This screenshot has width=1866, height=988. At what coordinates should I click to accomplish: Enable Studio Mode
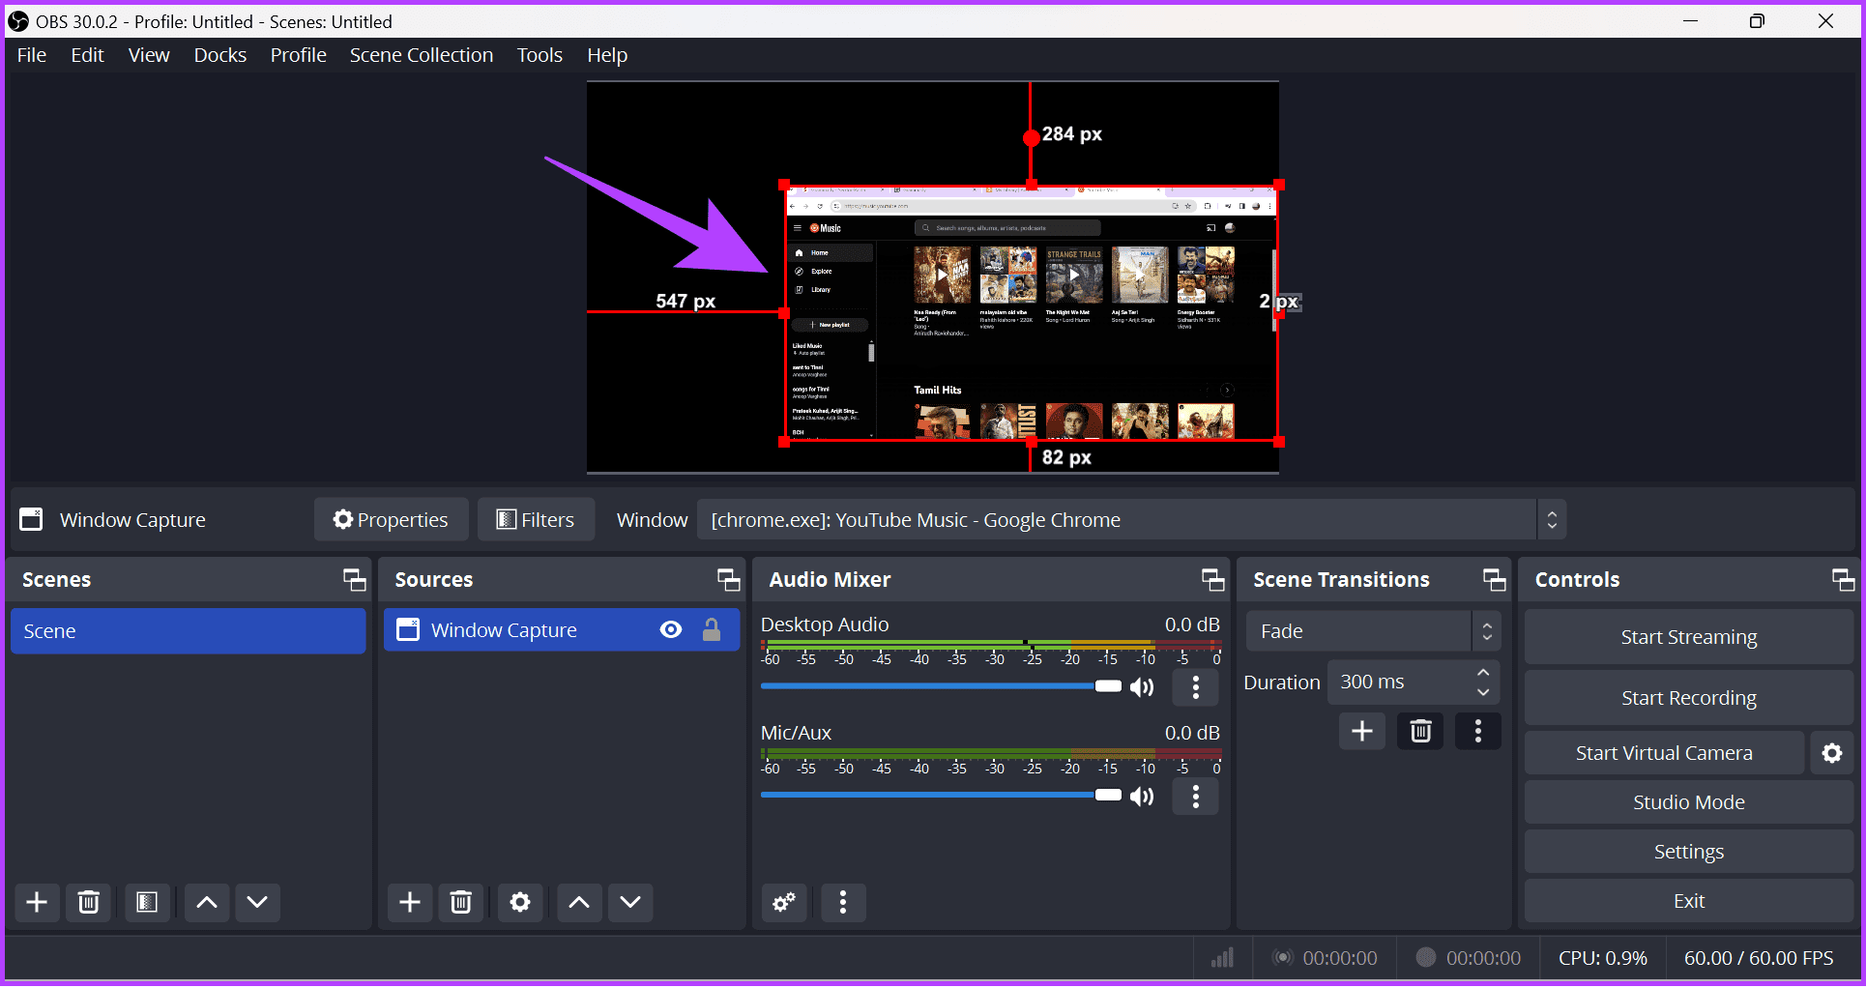[1688, 801]
